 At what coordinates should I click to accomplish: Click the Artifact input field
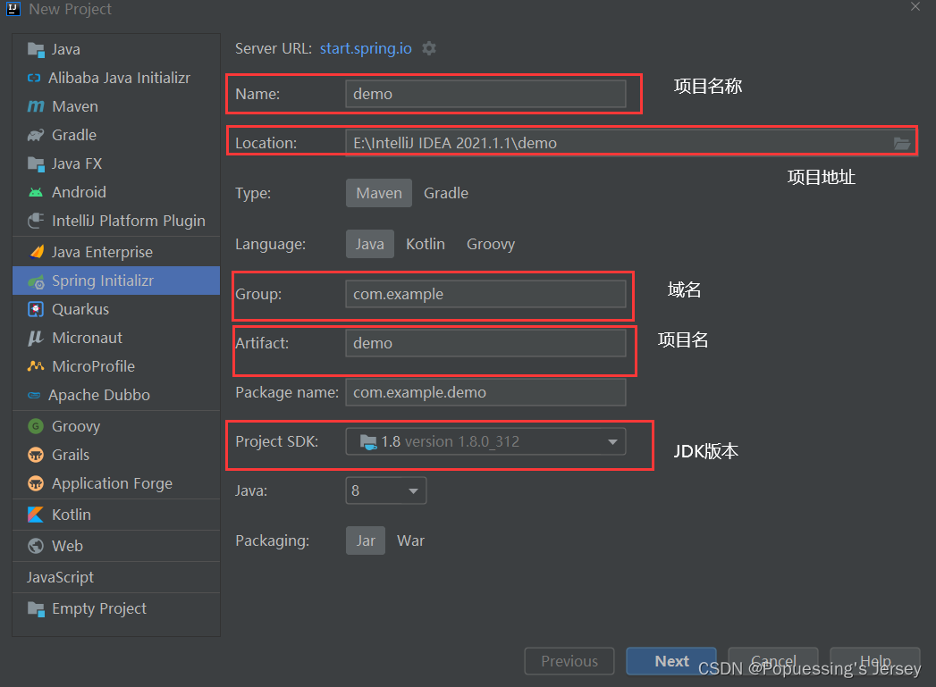click(486, 343)
